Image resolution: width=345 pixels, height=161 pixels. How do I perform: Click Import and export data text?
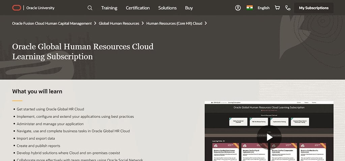[x=36, y=138]
